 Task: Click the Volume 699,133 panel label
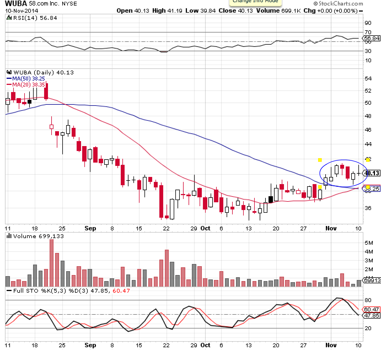tap(38, 236)
